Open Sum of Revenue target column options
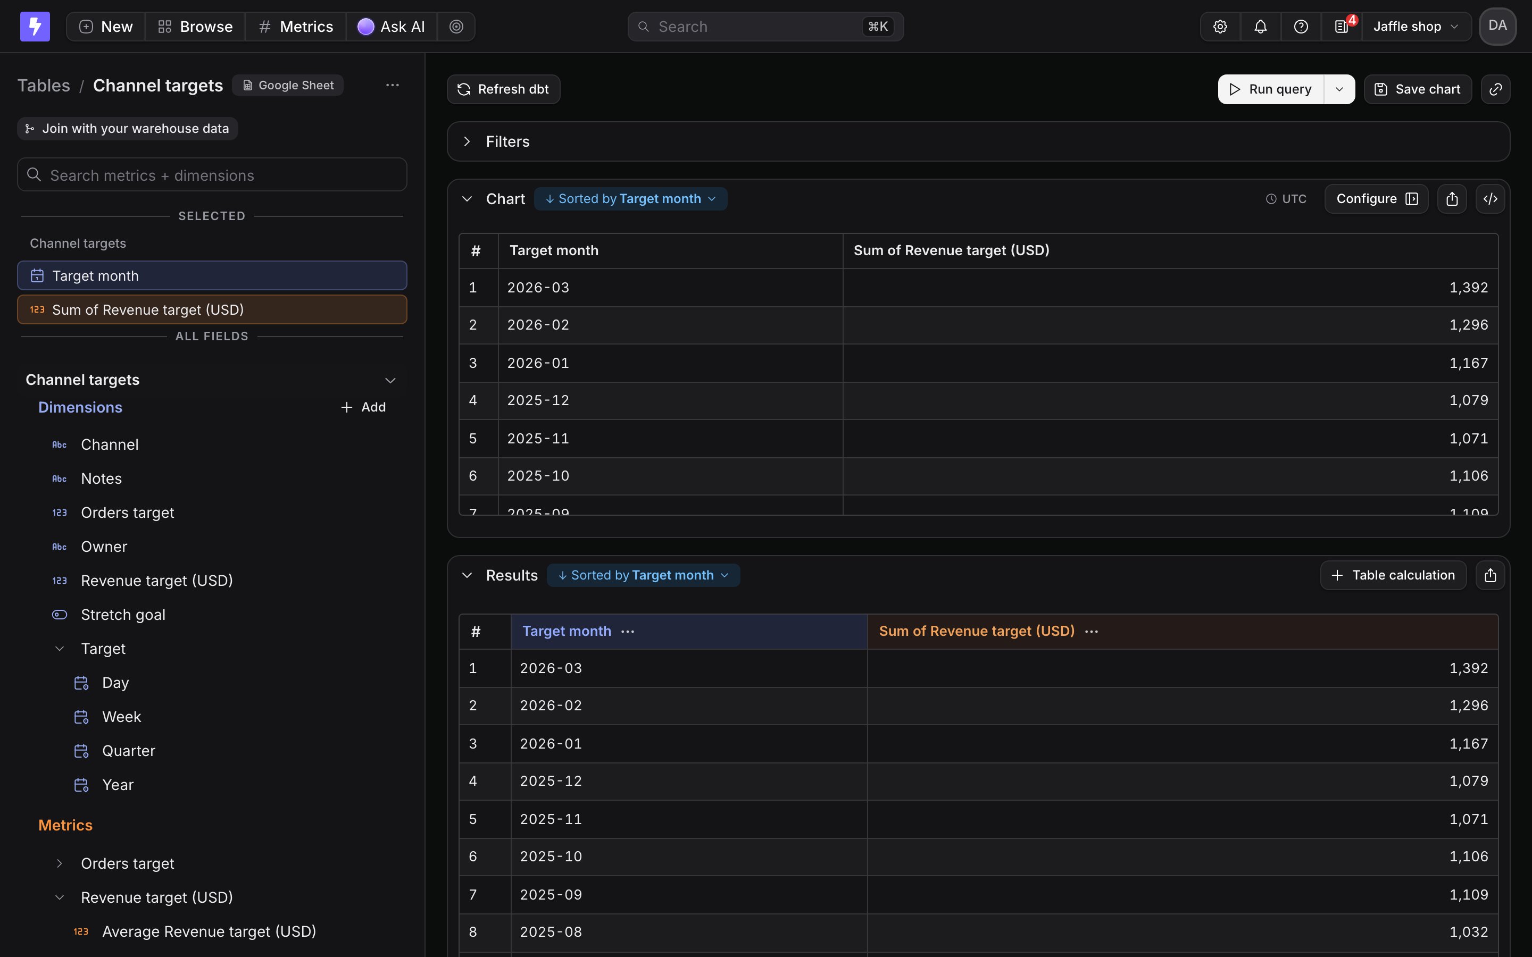Viewport: 1532px width, 957px height. [1092, 632]
